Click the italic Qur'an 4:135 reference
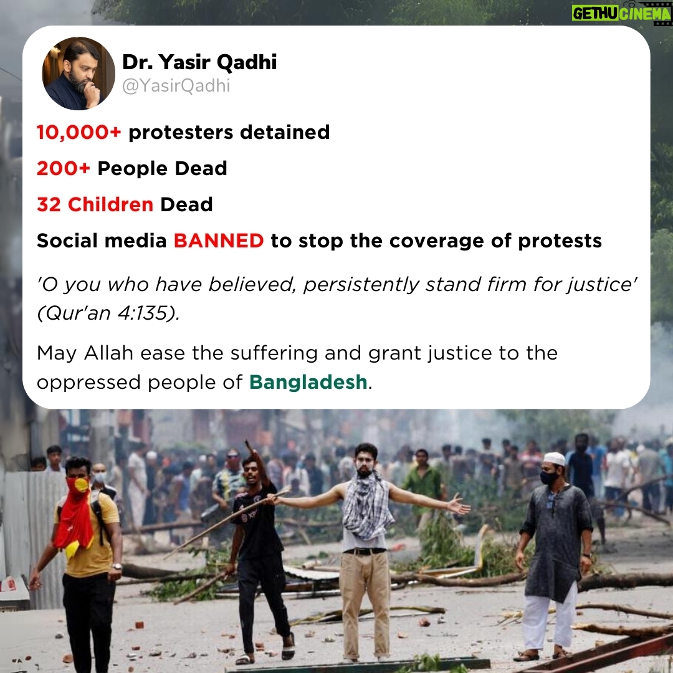 108,313
